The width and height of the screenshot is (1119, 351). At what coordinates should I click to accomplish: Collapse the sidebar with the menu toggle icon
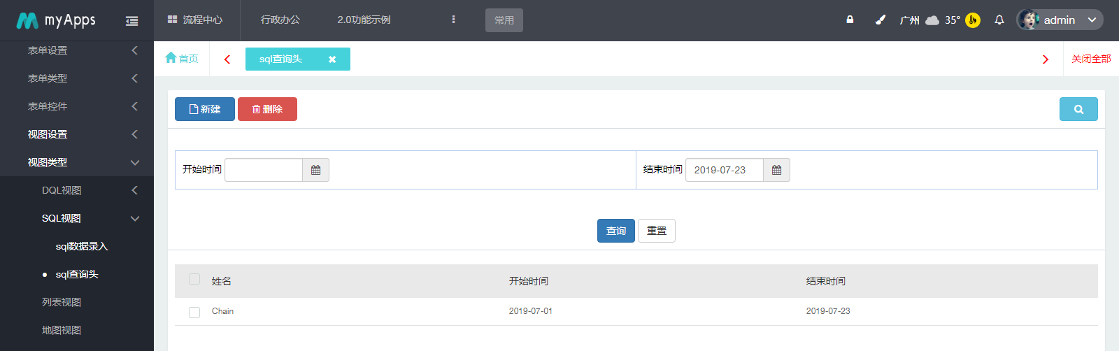coord(131,21)
